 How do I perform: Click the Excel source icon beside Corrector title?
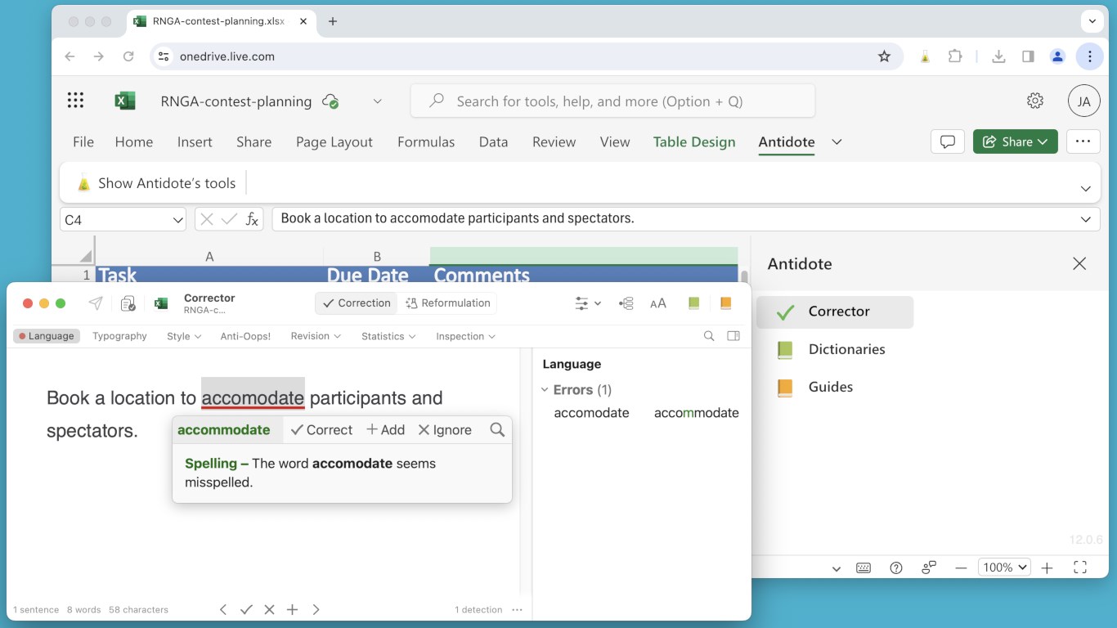[161, 303]
